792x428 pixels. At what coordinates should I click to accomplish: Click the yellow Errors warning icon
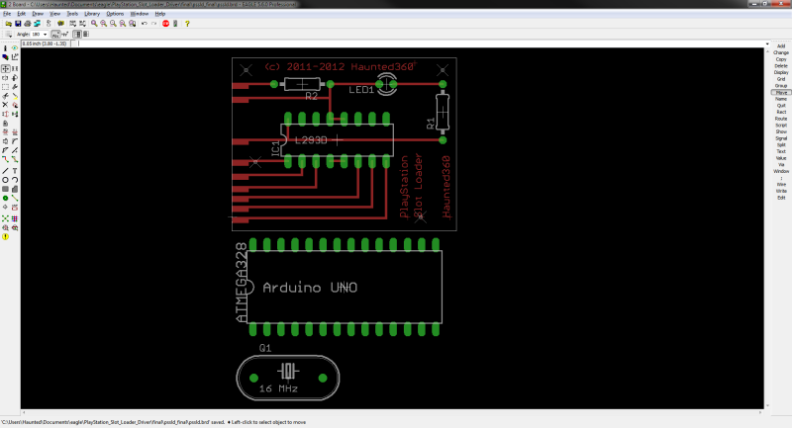[x=6, y=236]
